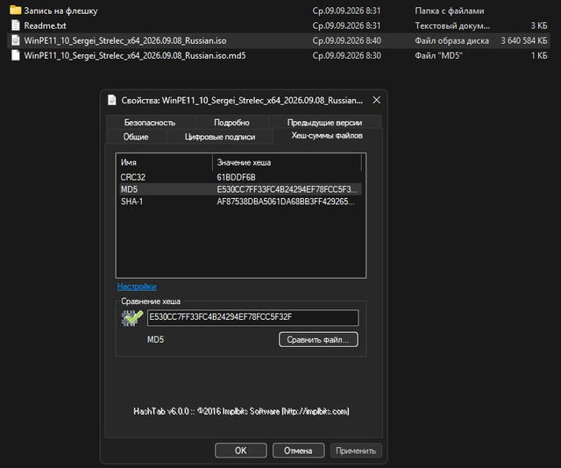Select the Readme.txt file name
The width and height of the screenshot is (561, 468).
pyautogui.click(x=45, y=25)
